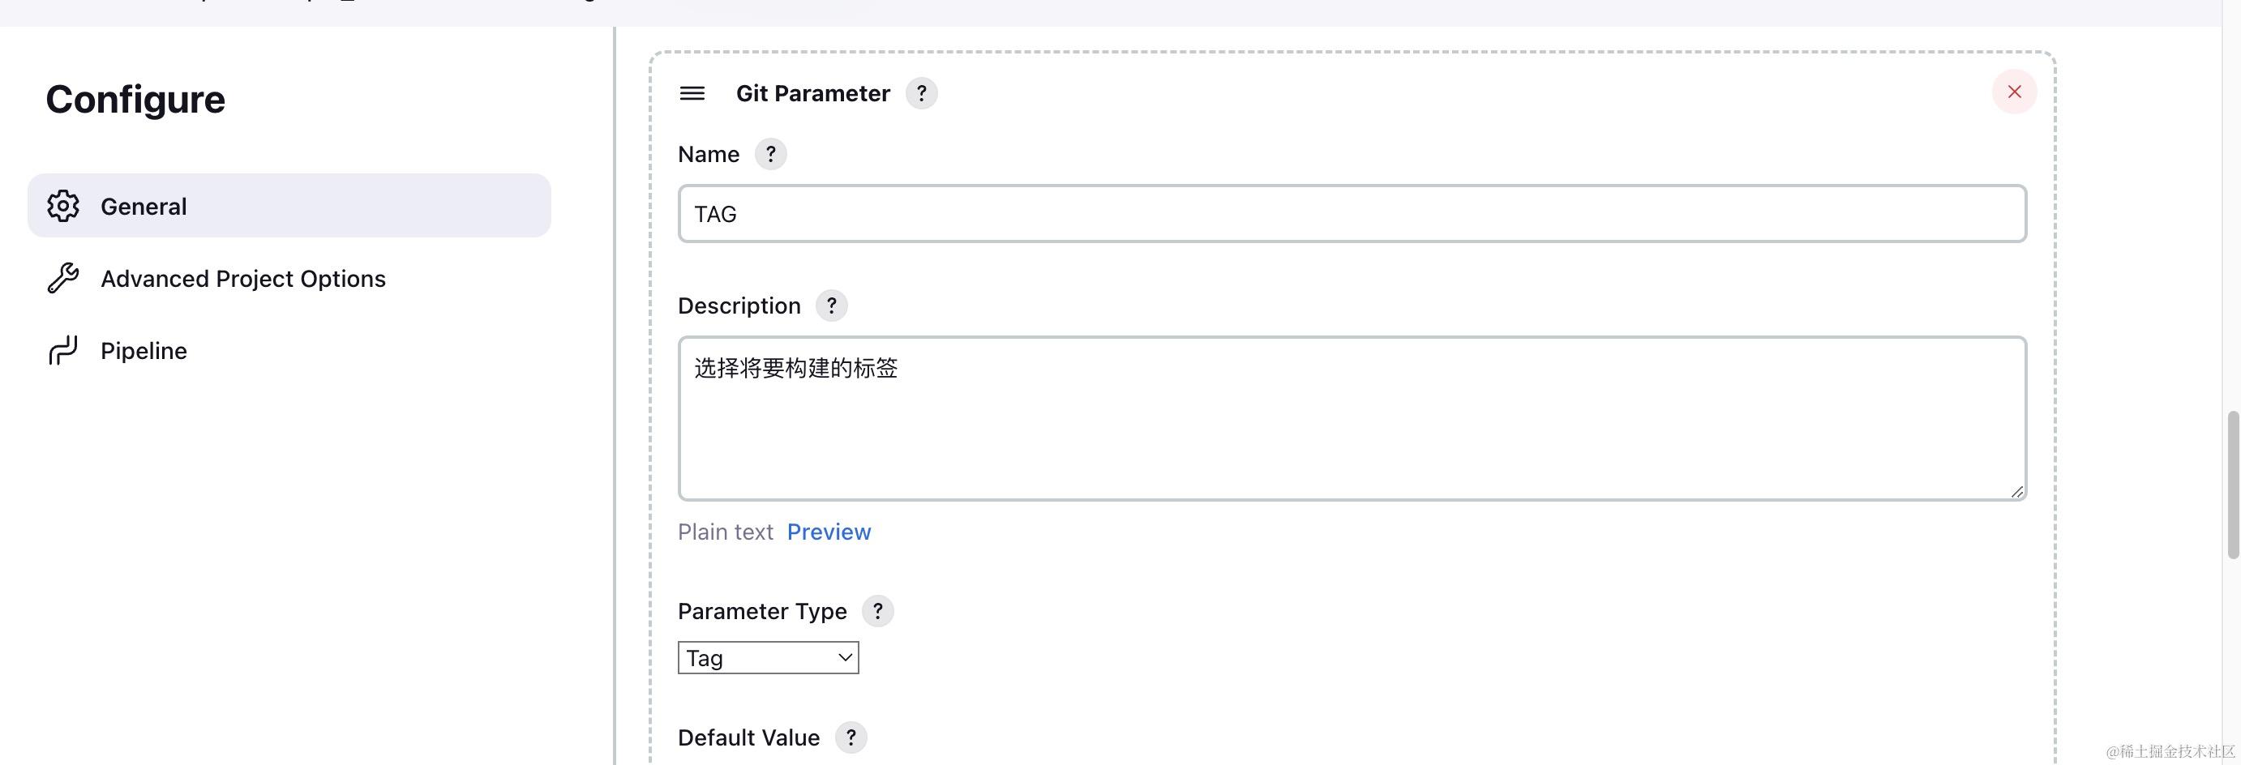Click the page vertical scrollbar thumb

(2232, 485)
